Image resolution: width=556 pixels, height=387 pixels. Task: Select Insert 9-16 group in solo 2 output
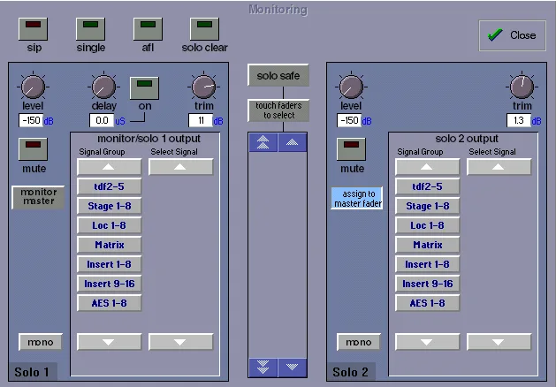[427, 284]
